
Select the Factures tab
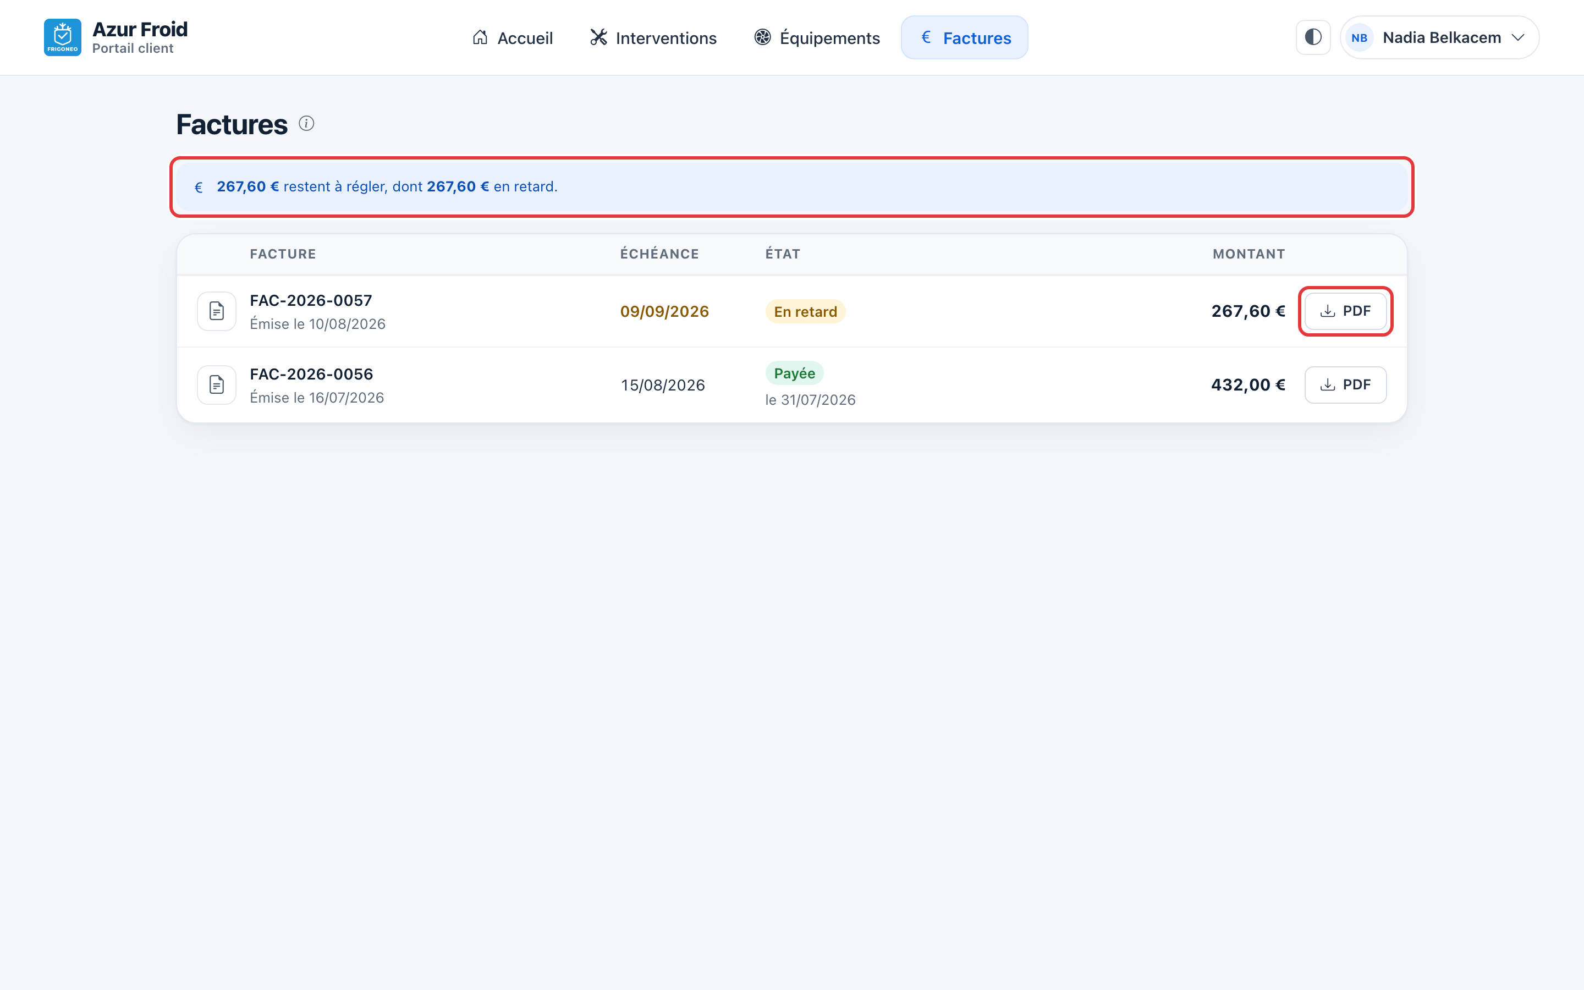964,37
